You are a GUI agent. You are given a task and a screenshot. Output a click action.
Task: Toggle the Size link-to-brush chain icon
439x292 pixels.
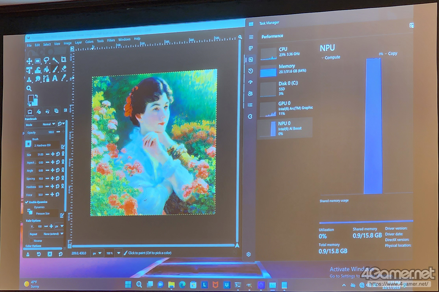(x=63, y=154)
